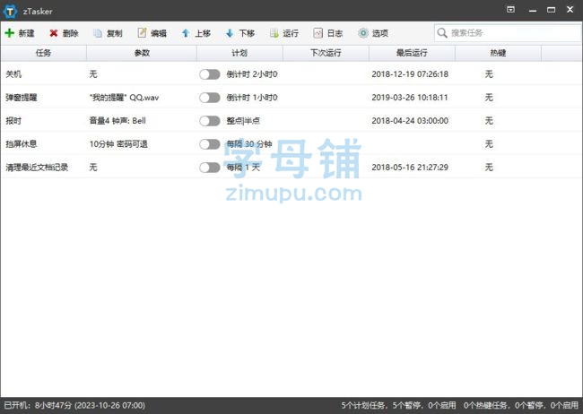Toggle the 报时 task switch on
The image size is (583, 414).
pos(210,121)
